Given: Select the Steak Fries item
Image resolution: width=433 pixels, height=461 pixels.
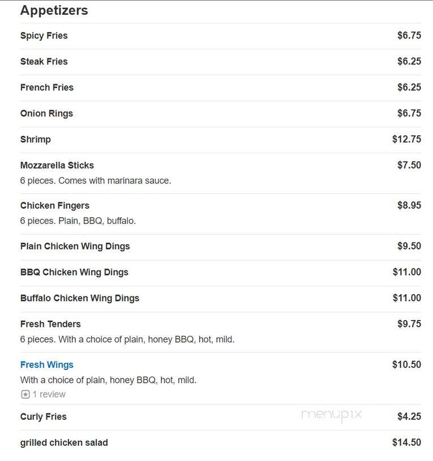Looking at the screenshot, I should click(x=44, y=62).
